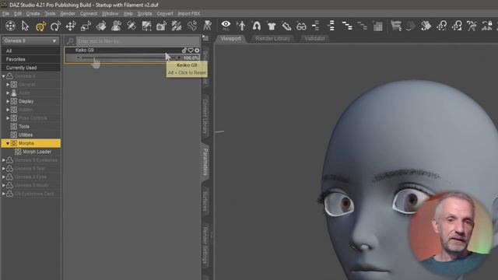Select the Translate move tool
This screenshot has width=498, height=280.
pos(71,26)
